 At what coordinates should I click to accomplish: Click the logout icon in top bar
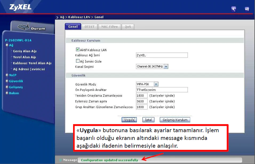(x=247, y=9)
